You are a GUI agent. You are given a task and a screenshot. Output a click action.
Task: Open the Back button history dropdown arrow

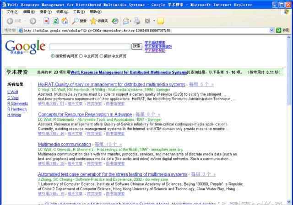point(25,21)
